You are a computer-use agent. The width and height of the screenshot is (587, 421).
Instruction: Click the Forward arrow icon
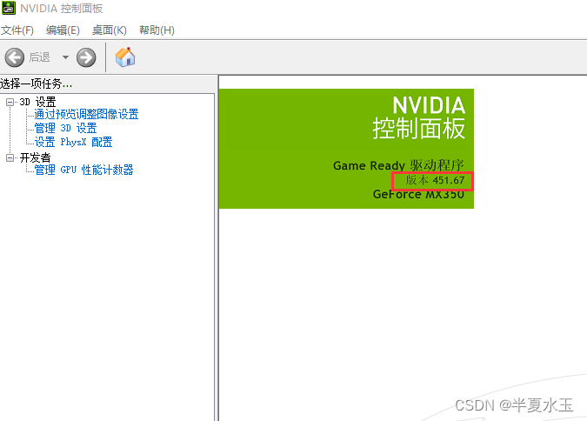point(86,57)
